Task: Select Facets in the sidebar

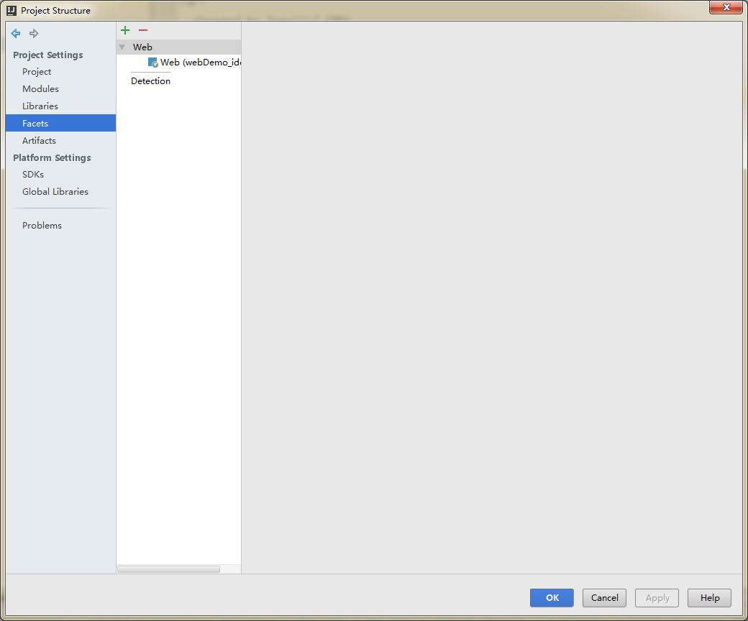Action: click(x=60, y=123)
